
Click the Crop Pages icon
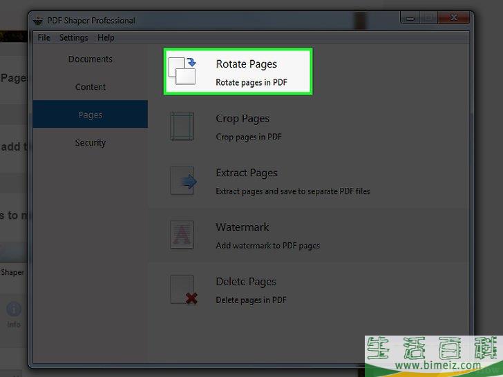(x=182, y=126)
